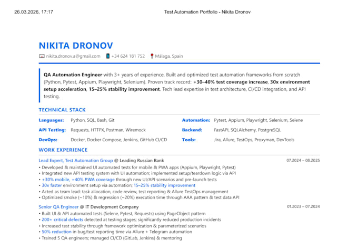Click the Lead Expert, Test Automation Group title
The image size is (358, 241).
point(76,160)
